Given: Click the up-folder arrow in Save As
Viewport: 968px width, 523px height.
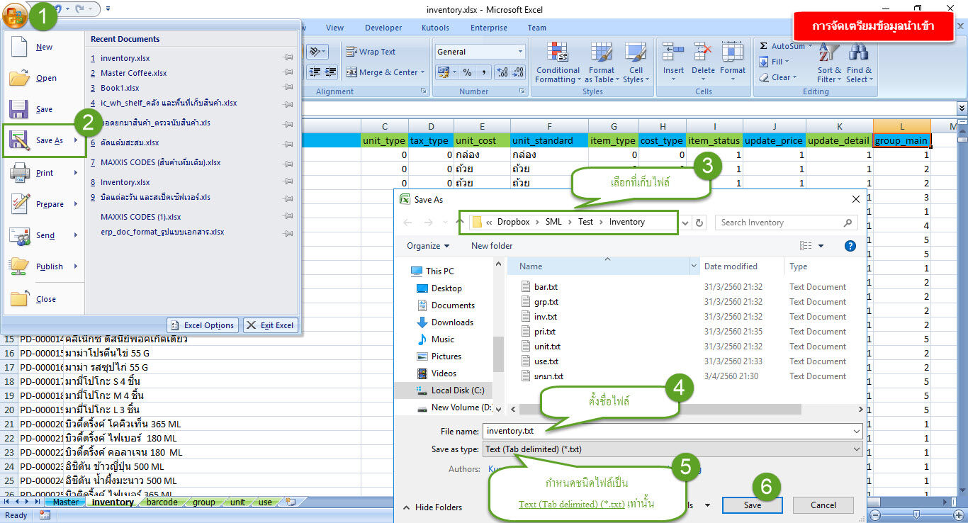Looking at the screenshot, I should point(461,222).
